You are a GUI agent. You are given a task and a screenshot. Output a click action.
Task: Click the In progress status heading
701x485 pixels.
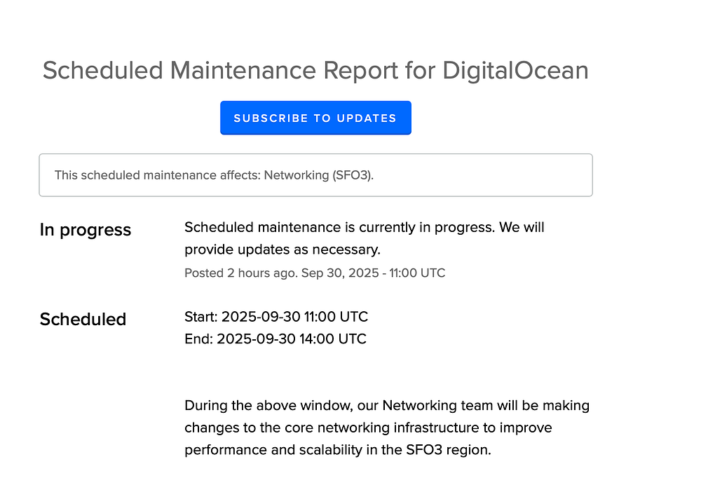(86, 230)
